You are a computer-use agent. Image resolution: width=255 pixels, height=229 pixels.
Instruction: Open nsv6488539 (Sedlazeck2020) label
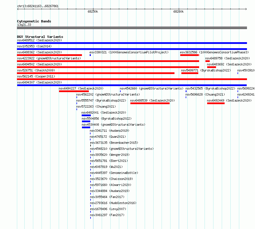152,100
